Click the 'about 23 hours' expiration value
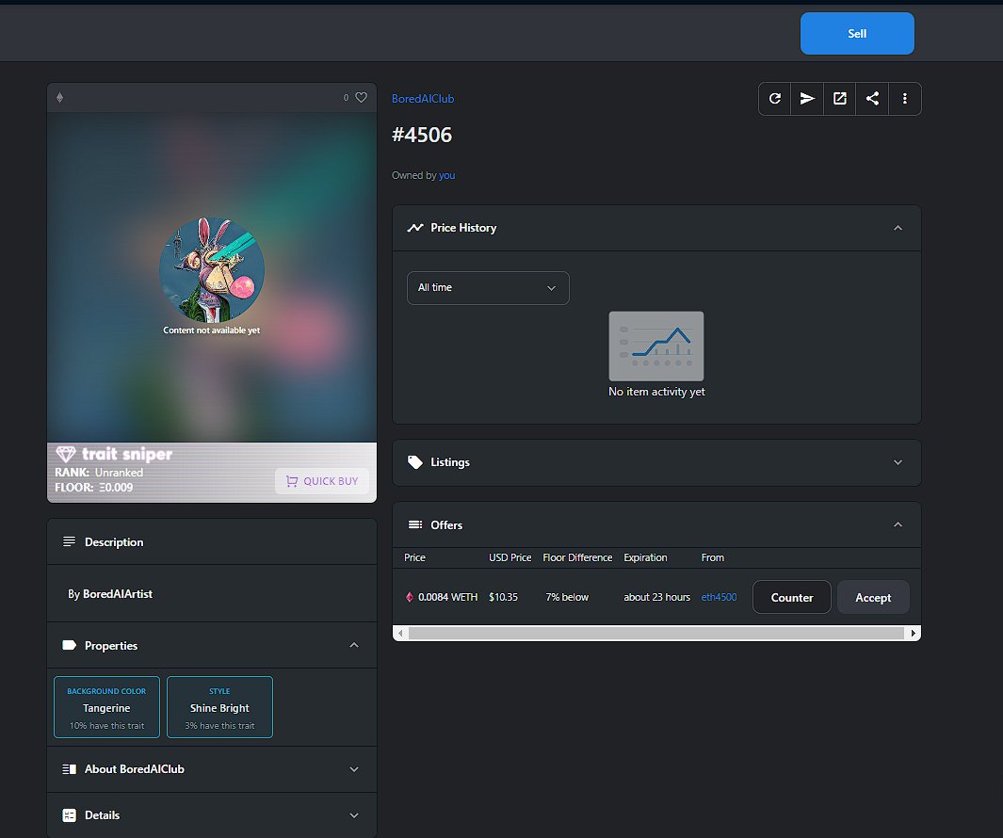This screenshot has height=838, width=1003. [657, 597]
